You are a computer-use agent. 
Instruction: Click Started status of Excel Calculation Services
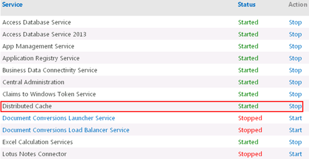pos(248,142)
